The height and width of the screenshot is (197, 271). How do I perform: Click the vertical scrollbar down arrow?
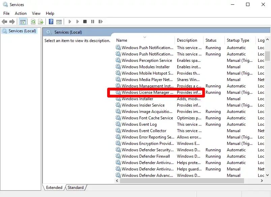[268, 175]
